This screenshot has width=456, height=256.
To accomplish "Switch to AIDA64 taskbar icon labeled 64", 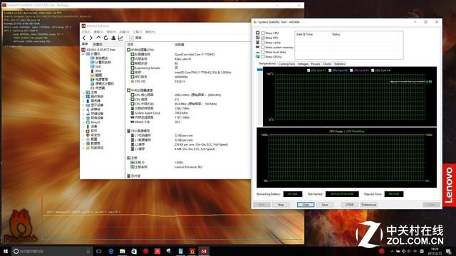I will click(204, 251).
